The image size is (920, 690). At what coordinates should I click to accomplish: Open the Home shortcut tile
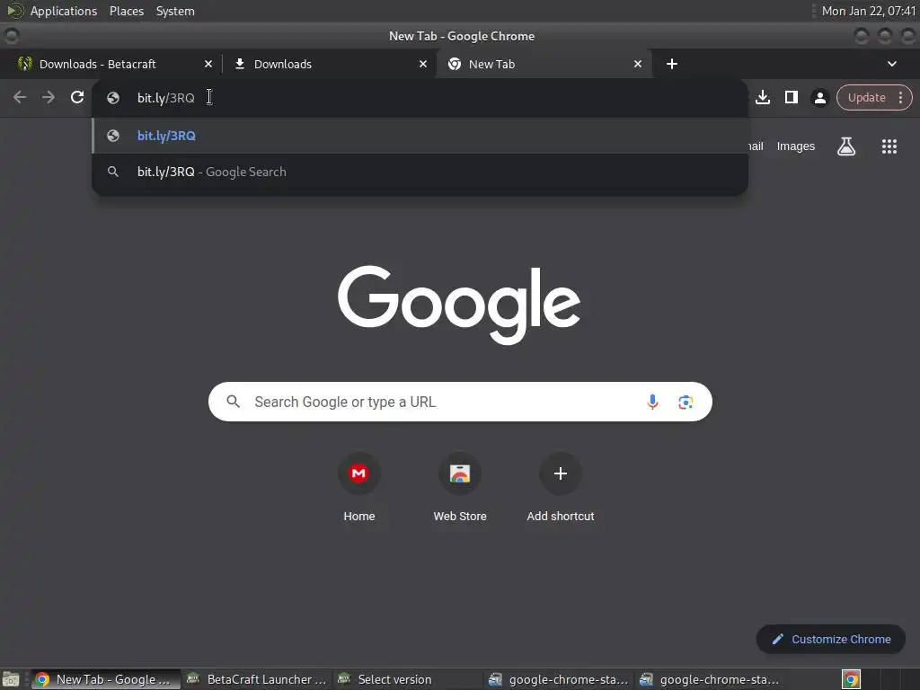tap(359, 487)
